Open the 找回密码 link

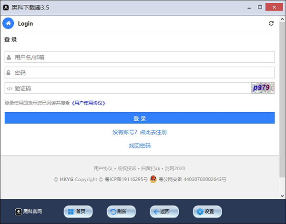(140, 146)
